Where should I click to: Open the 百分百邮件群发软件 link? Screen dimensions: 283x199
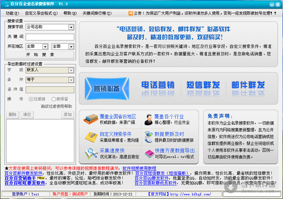(x=24, y=173)
